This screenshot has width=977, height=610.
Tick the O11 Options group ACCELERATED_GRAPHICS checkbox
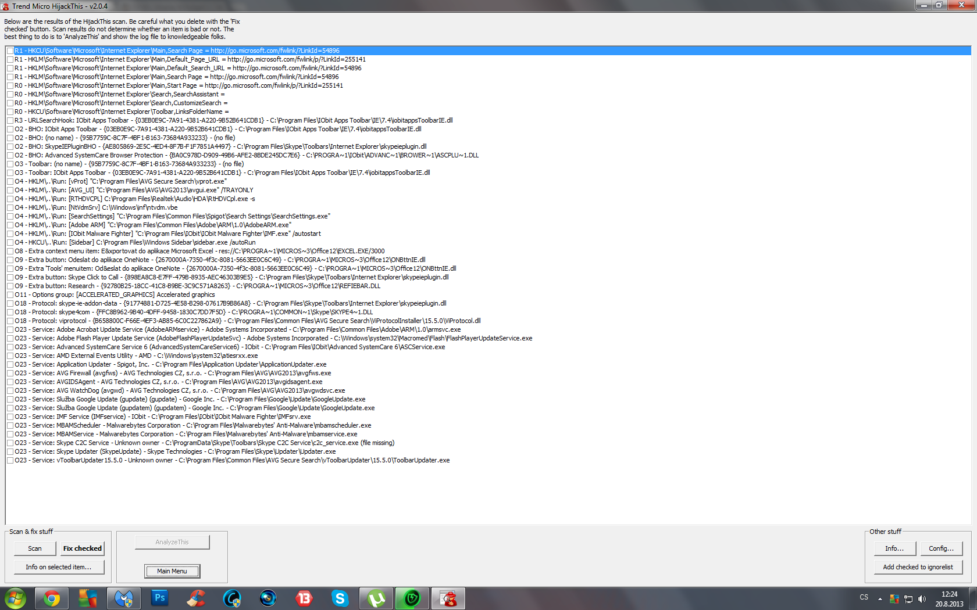(10, 295)
